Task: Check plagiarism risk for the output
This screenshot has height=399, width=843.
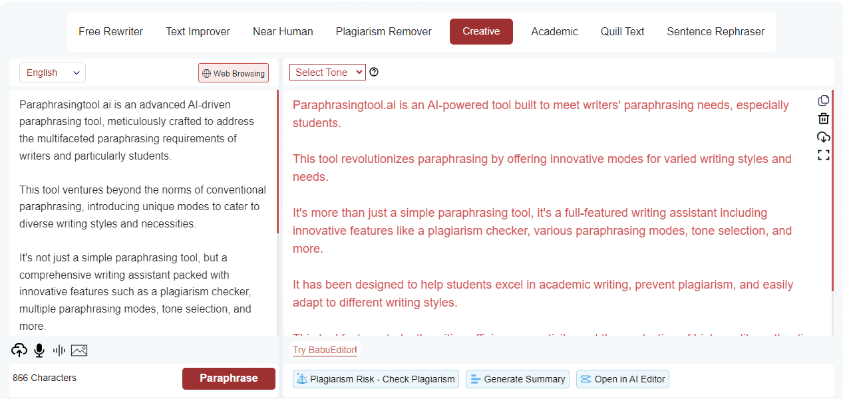Action: 376,379
